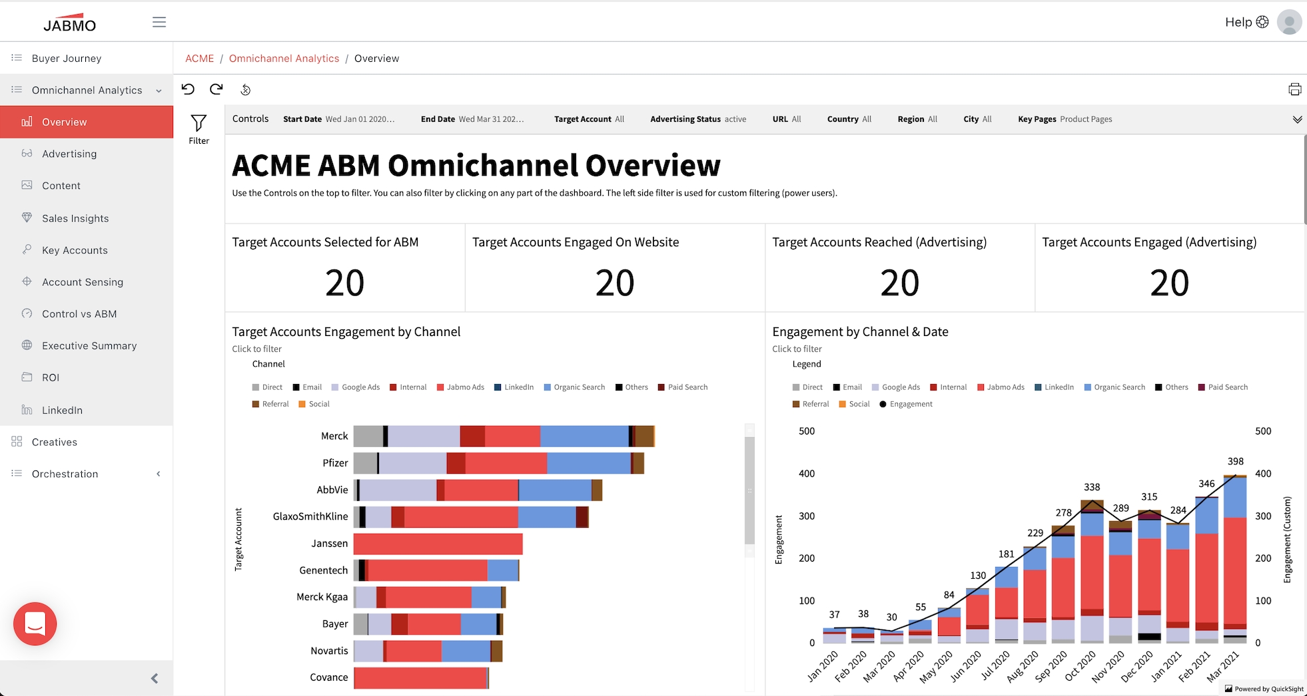The width and height of the screenshot is (1307, 696).
Task: Click the ROI folder icon
Action: (27, 377)
